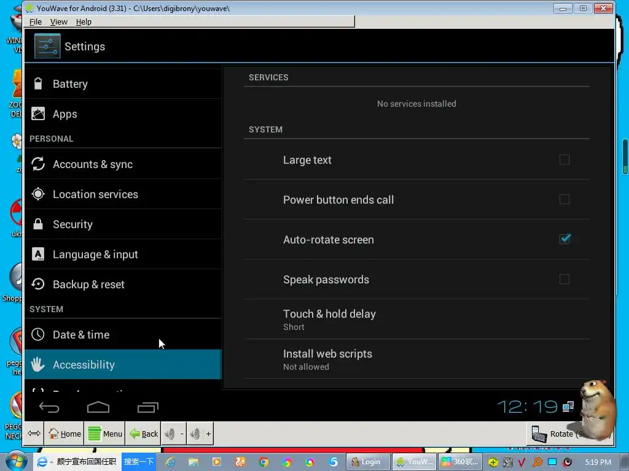Click the Login taskbar button

(368, 462)
